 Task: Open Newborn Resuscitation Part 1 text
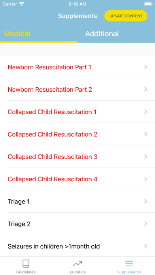49,67
